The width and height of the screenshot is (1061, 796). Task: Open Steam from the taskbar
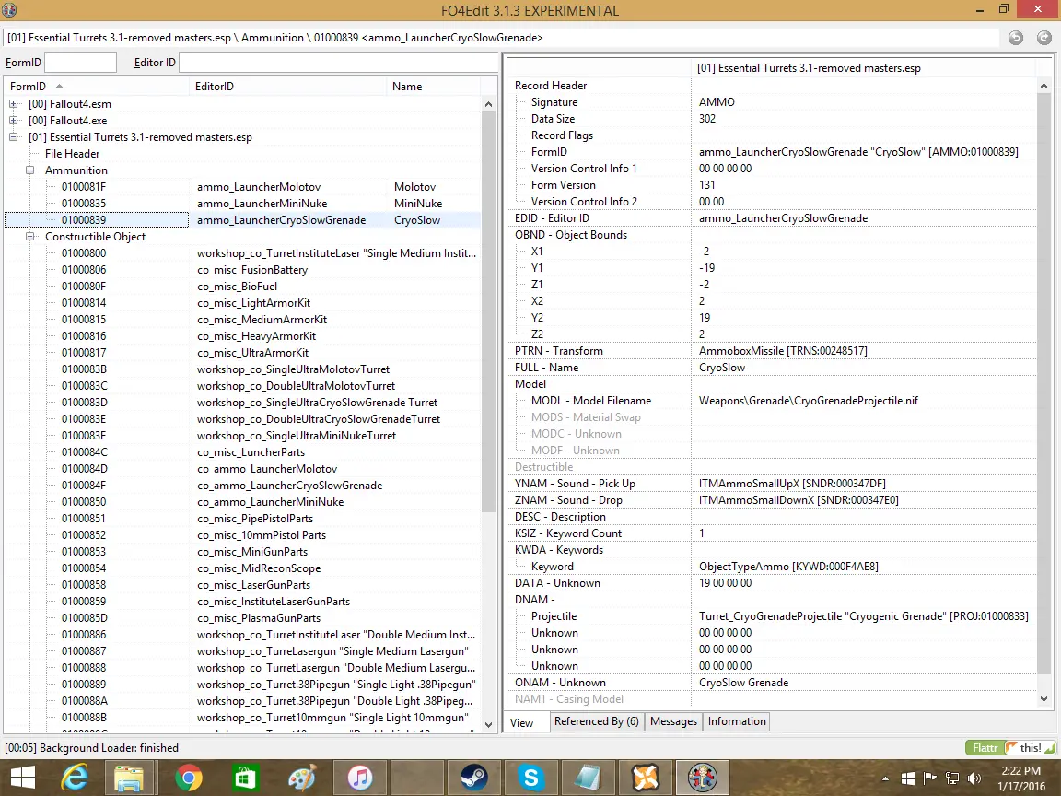click(x=473, y=778)
